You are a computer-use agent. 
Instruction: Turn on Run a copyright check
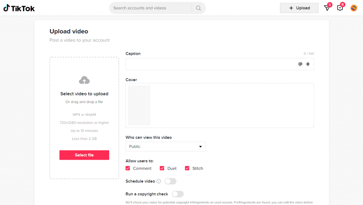click(x=178, y=194)
